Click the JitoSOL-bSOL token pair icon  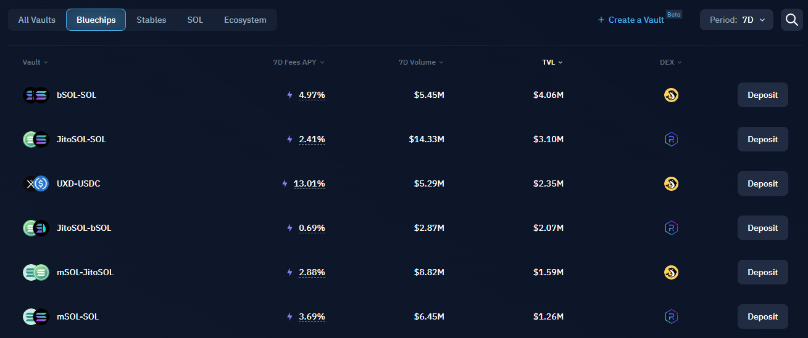(x=36, y=228)
